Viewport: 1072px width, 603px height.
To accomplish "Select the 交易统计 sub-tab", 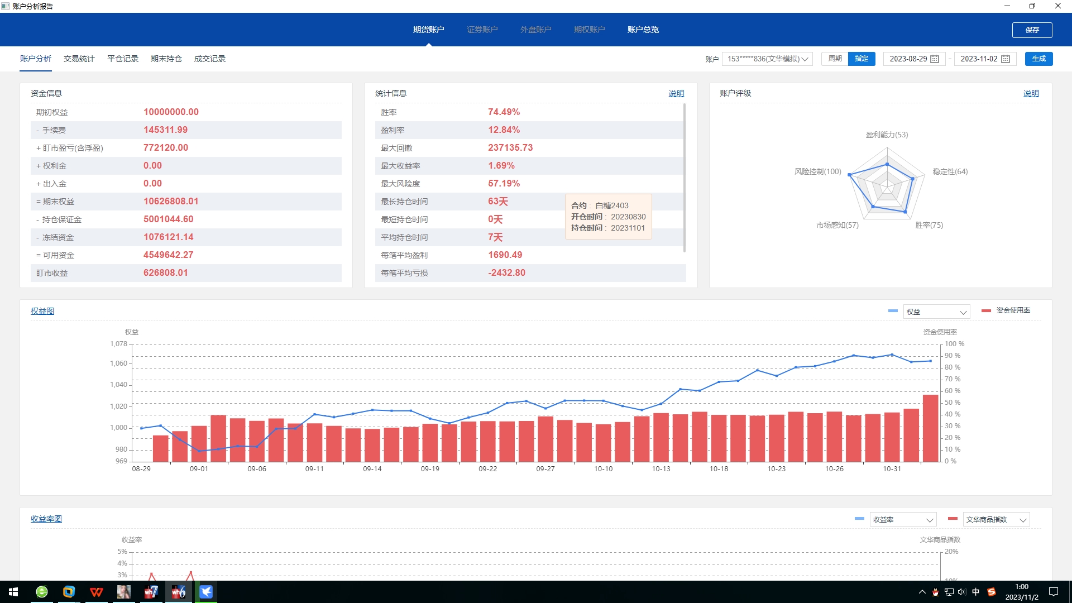I will pos(79,59).
